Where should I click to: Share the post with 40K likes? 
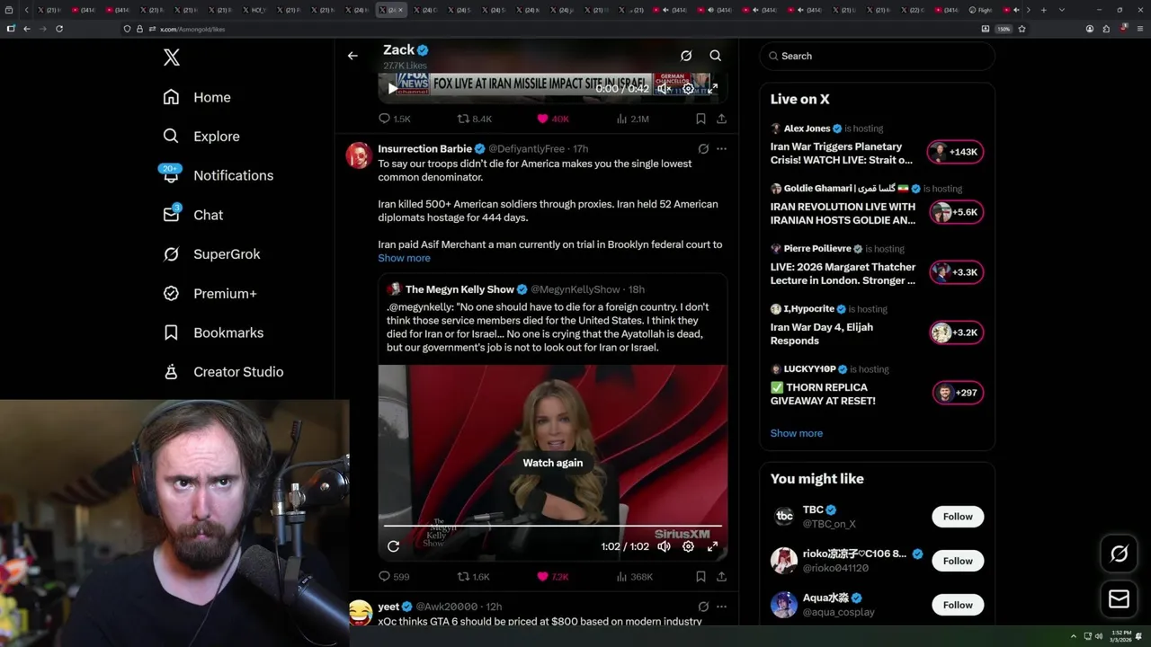[x=721, y=119]
